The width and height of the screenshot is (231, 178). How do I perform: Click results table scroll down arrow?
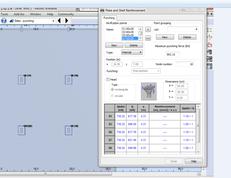point(198,152)
